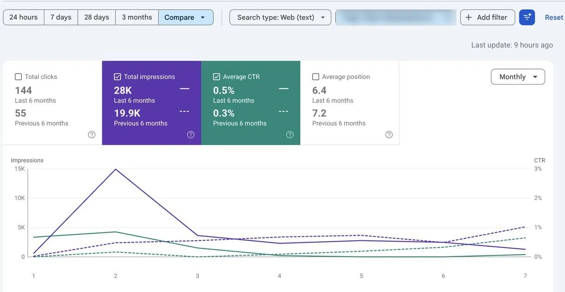The height and width of the screenshot is (292, 565).
Task: Click the CTR axis label
Action: (x=540, y=160)
